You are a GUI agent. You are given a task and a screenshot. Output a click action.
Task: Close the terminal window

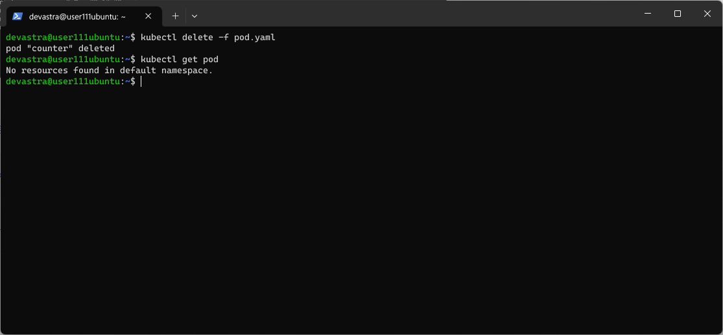pyautogui.click(x=707, y=14)
